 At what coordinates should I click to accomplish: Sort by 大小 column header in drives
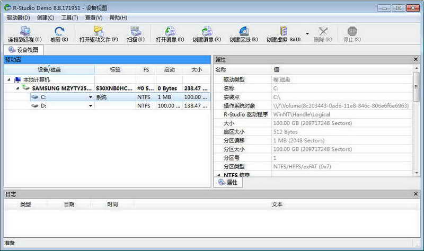197,70
